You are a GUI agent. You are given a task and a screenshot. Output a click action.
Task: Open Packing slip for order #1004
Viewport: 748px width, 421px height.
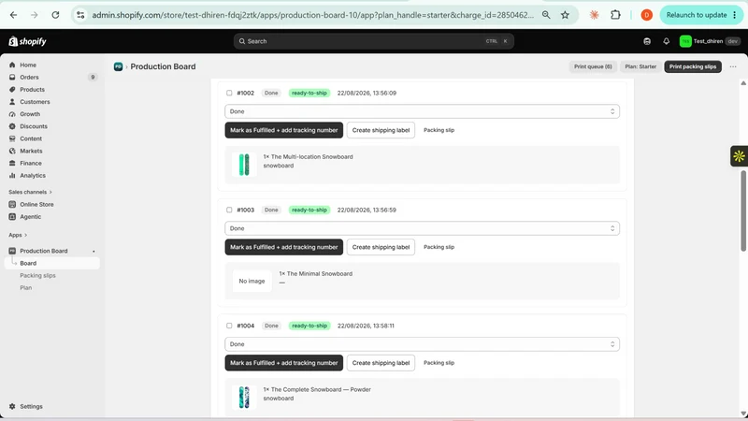coord(439,363)
